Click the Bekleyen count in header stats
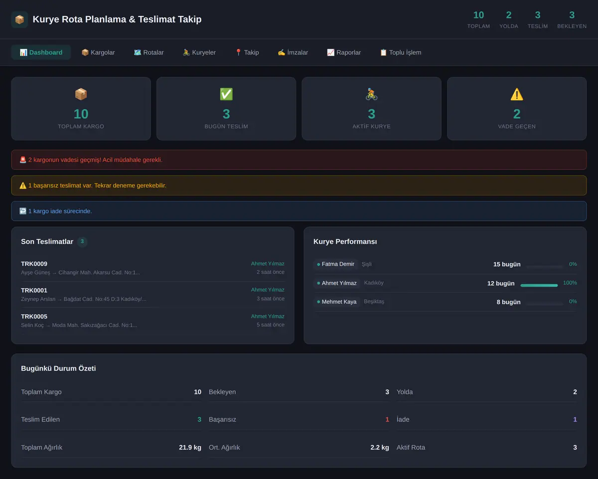 coord(572,15)
